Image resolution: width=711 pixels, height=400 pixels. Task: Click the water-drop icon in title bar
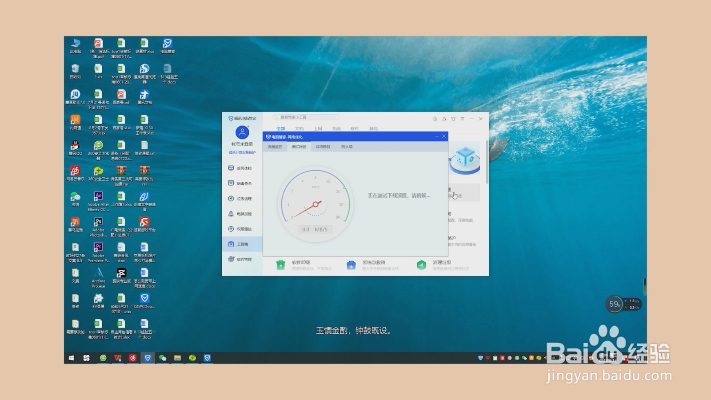435,119
